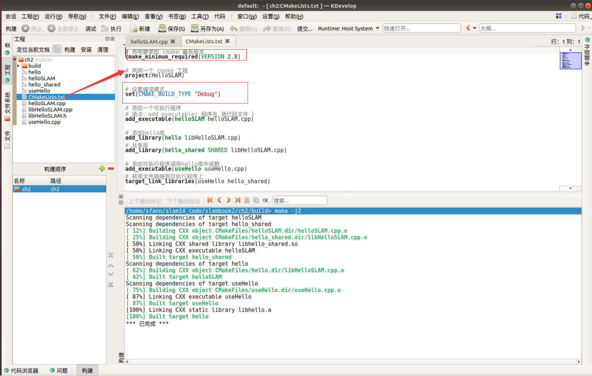Click the 执行 (Execute) gears icon
The height and width of the screenshot is (376, 592).
105,28
